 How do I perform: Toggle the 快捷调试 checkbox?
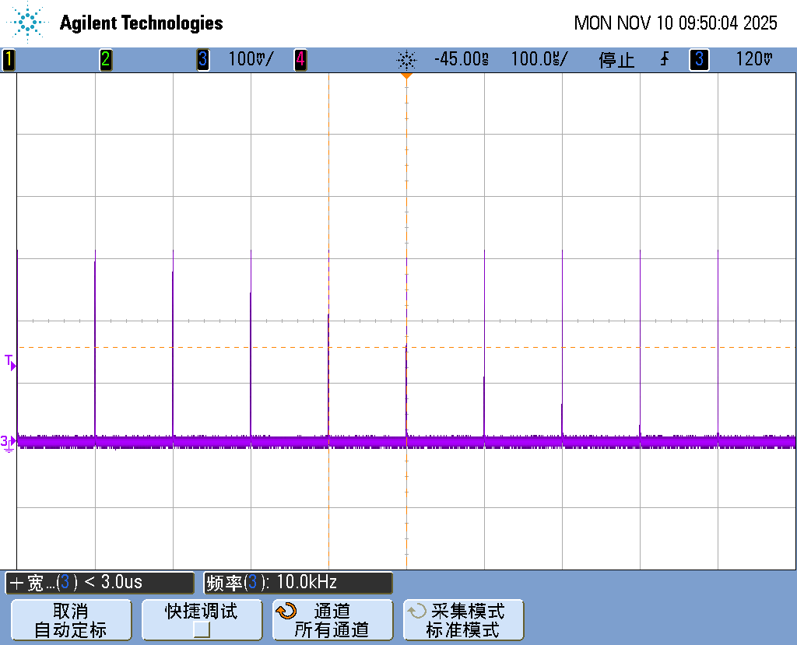point(202,629)
